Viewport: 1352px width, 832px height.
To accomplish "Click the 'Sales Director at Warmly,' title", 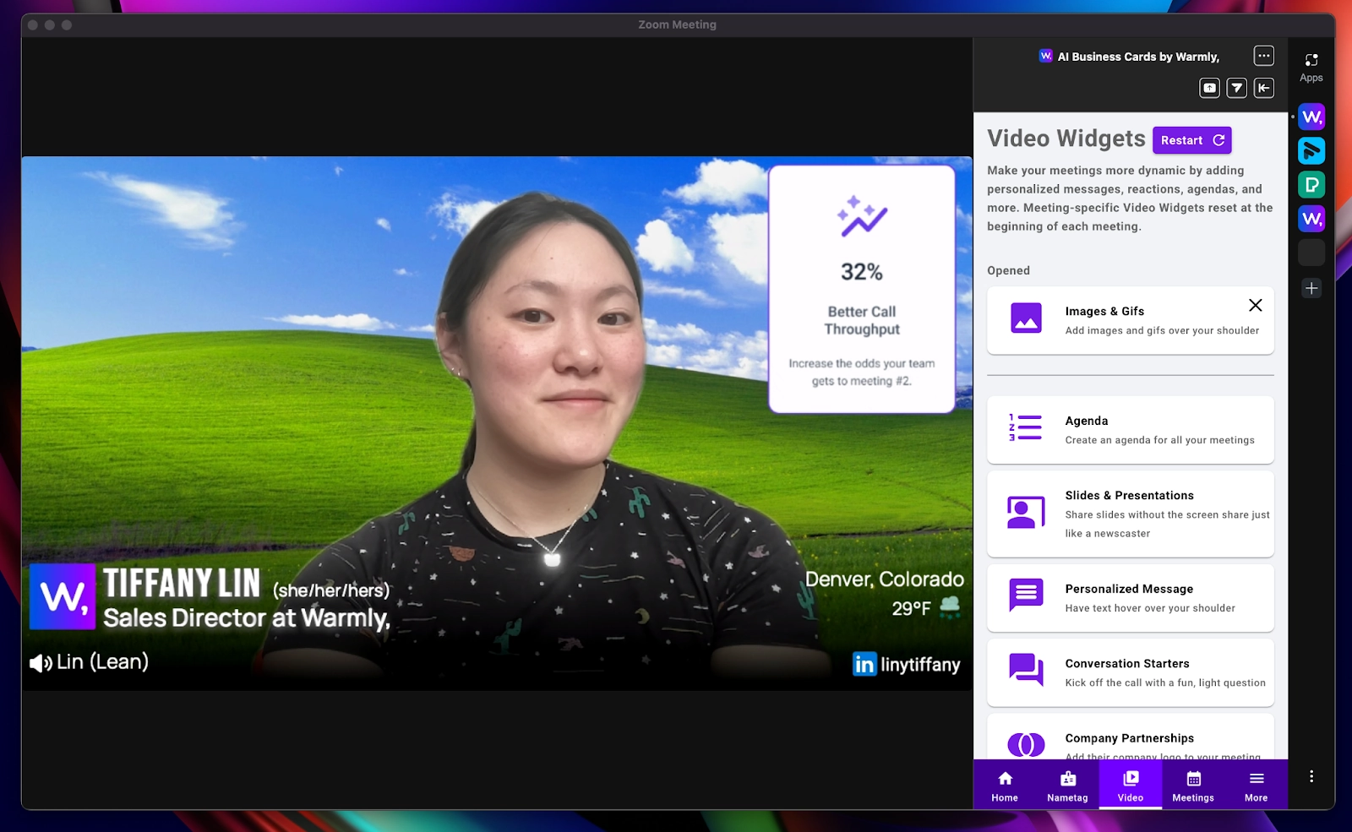I will (247, 618).
